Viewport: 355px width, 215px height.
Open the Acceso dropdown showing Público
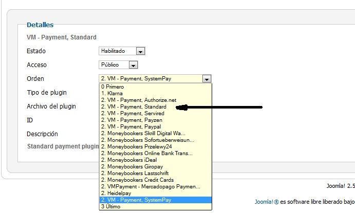click(x=118, y=65)
